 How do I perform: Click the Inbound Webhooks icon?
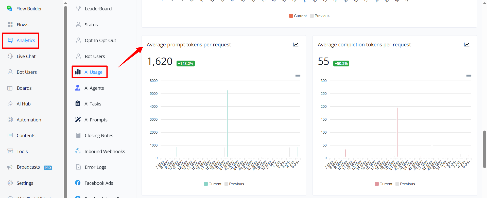click(78, 151)
